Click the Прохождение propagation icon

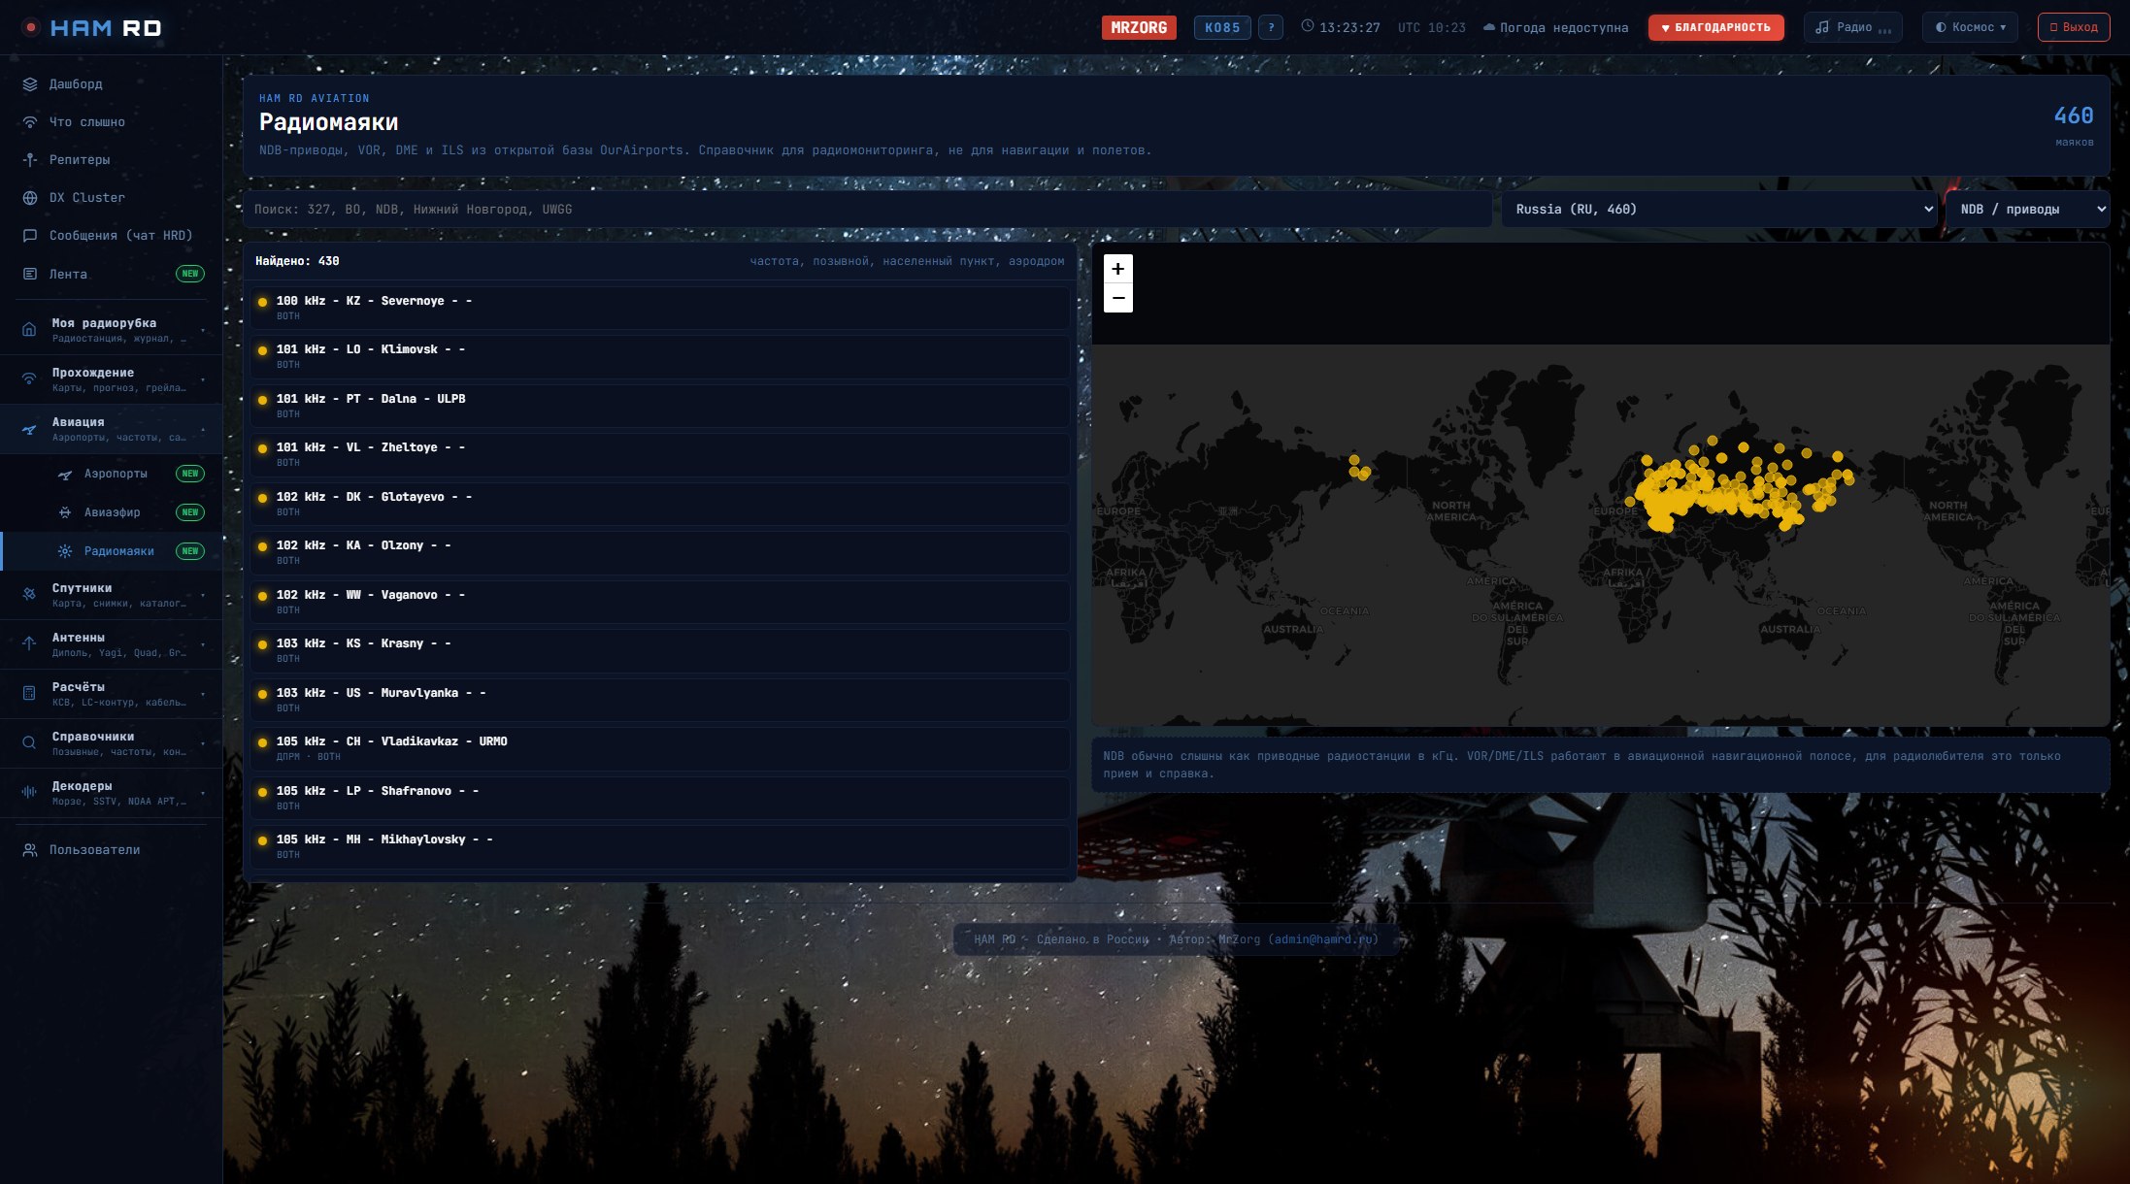click(x=29, y=379)
